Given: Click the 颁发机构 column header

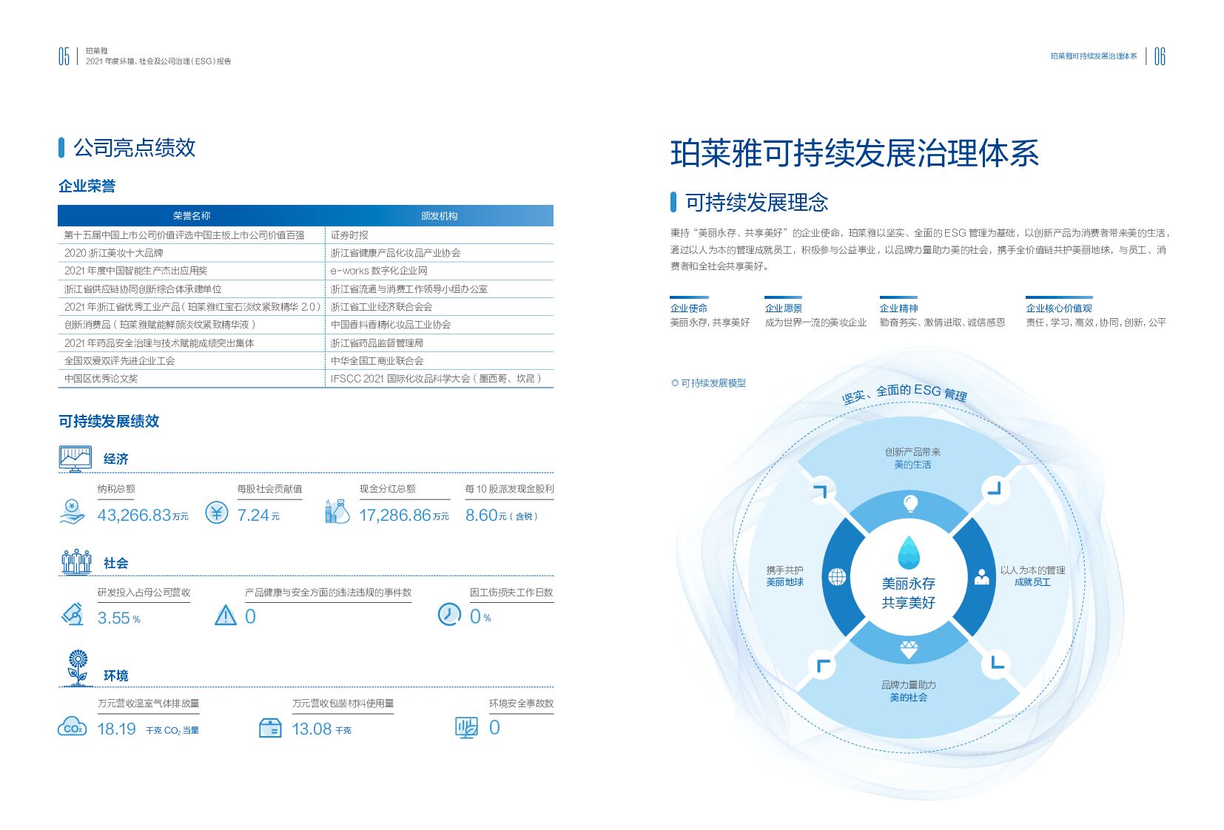Looking at the screenshot, I should pos(440,216).
